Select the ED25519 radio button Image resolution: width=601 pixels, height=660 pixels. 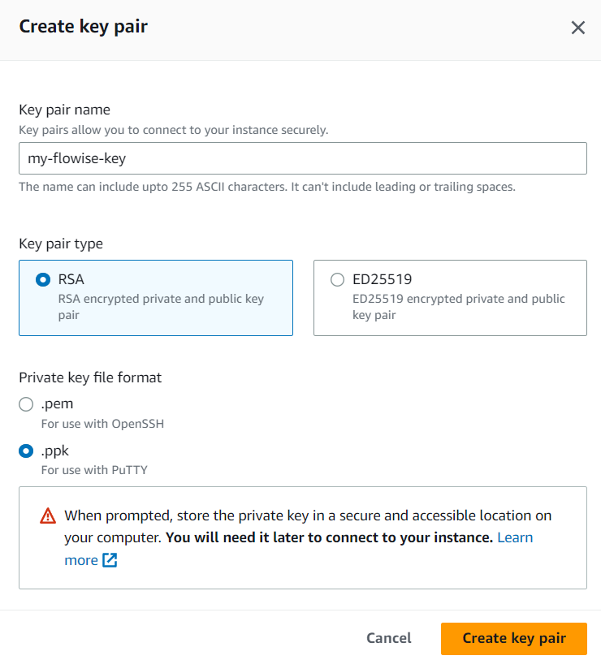click(x=337, y=279)
